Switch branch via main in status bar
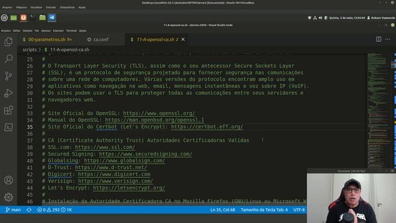 tap(13, 210)
